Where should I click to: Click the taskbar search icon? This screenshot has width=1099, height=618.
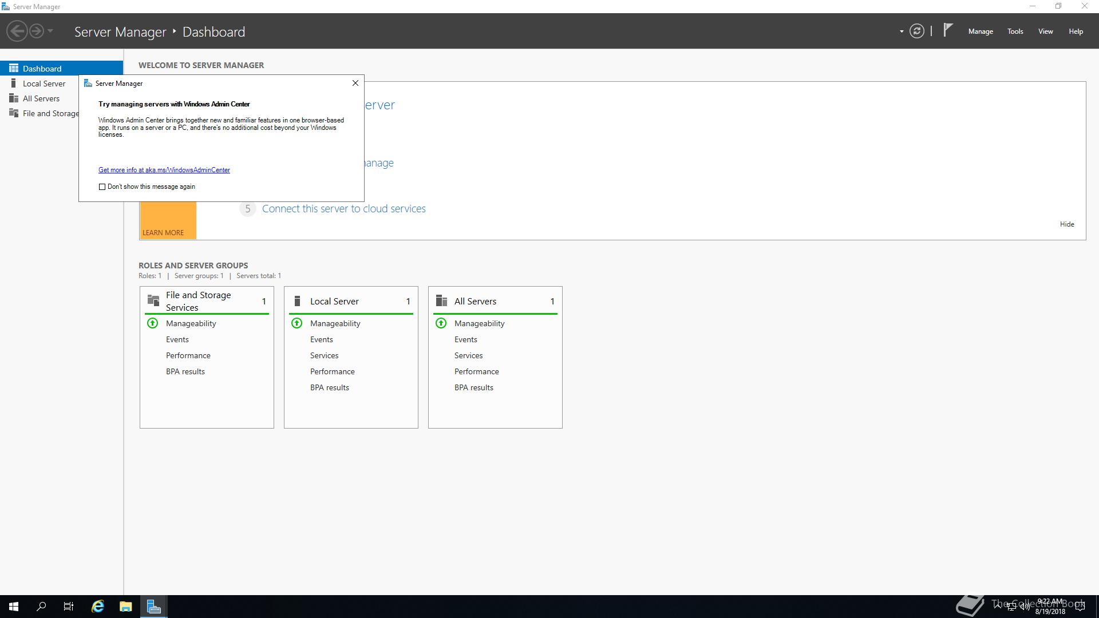coord(41,607)
